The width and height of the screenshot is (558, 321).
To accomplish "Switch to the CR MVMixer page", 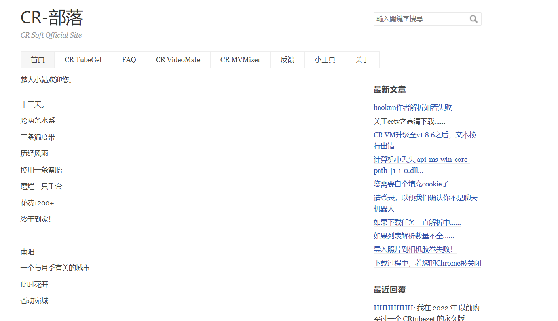I will [240, 60].
